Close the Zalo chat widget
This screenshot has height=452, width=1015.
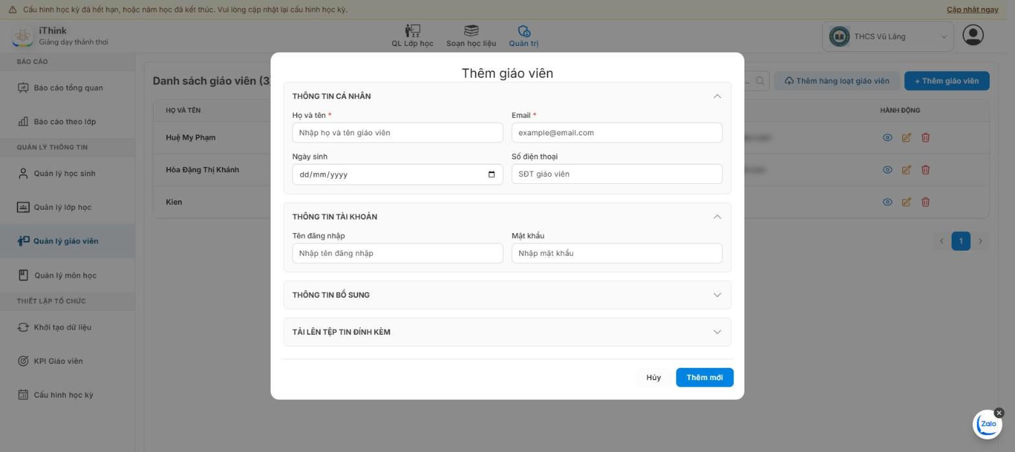click(999, 412)
